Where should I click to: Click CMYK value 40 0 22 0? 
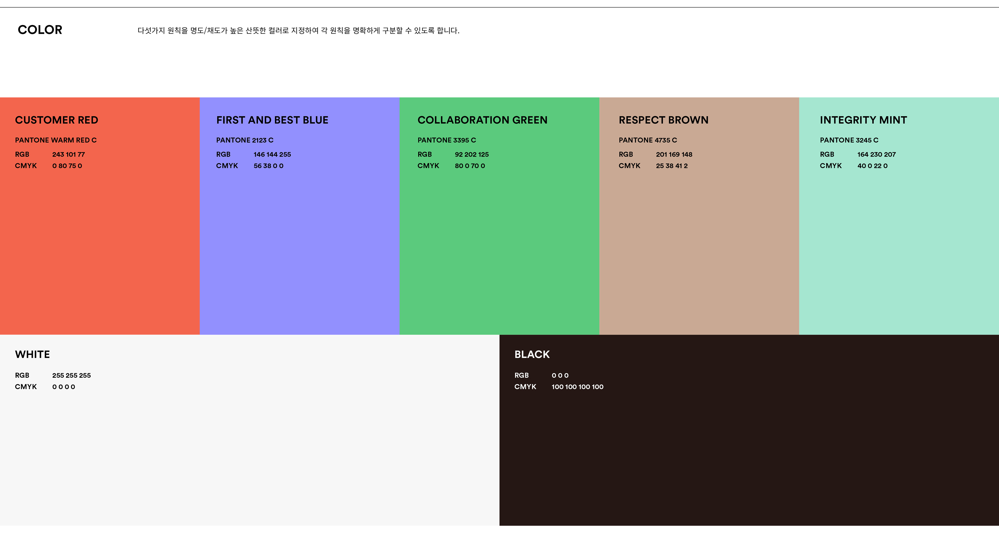point(872,166)
